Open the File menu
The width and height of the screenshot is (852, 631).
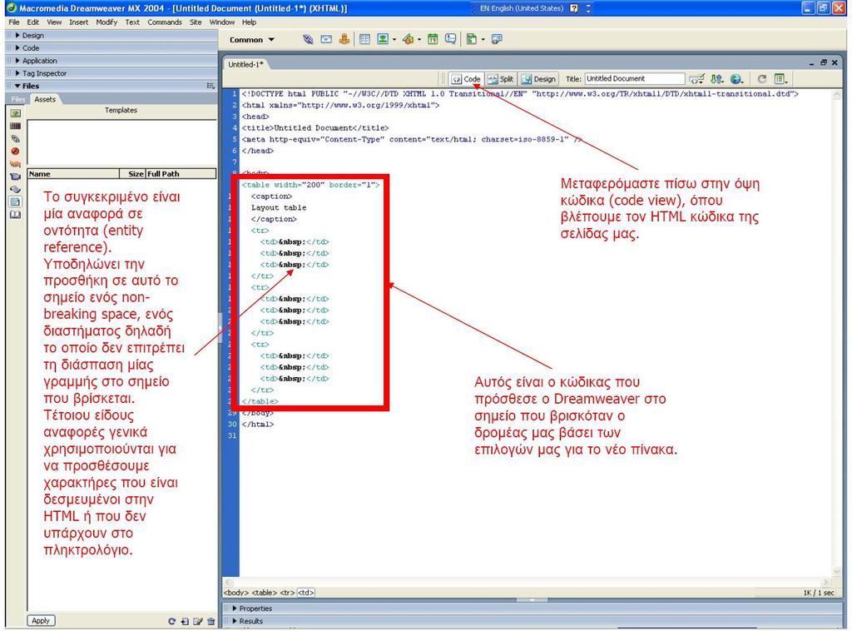coord(14,22)
